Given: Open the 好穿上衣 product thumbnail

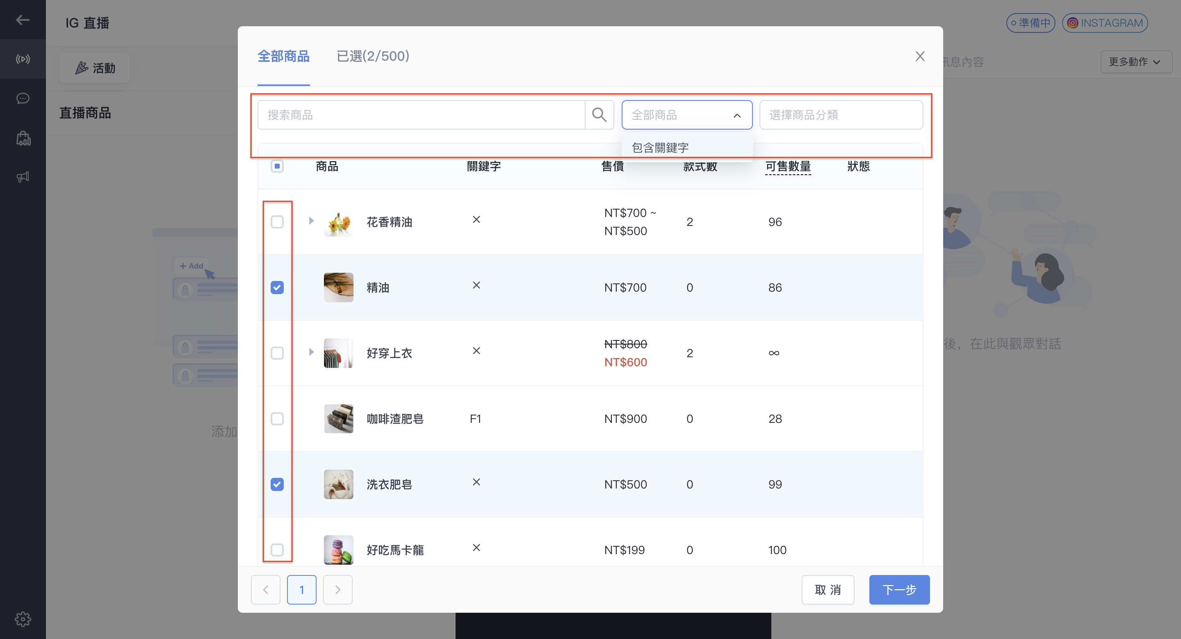Looking at the screenshot, I should (x=338, y=353).
